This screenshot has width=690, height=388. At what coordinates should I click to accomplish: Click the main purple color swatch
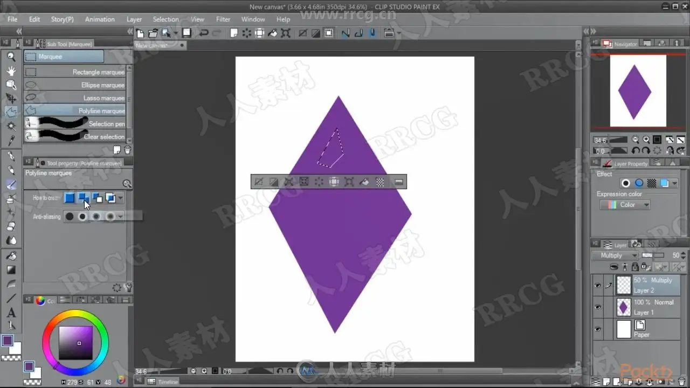point(8,341)
